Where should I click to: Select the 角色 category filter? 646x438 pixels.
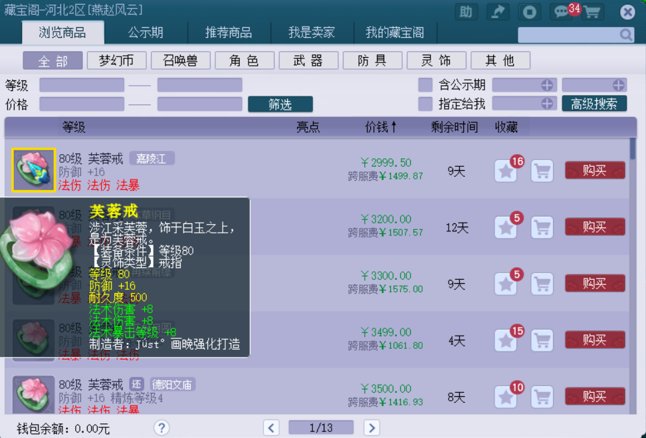(245, 60)
